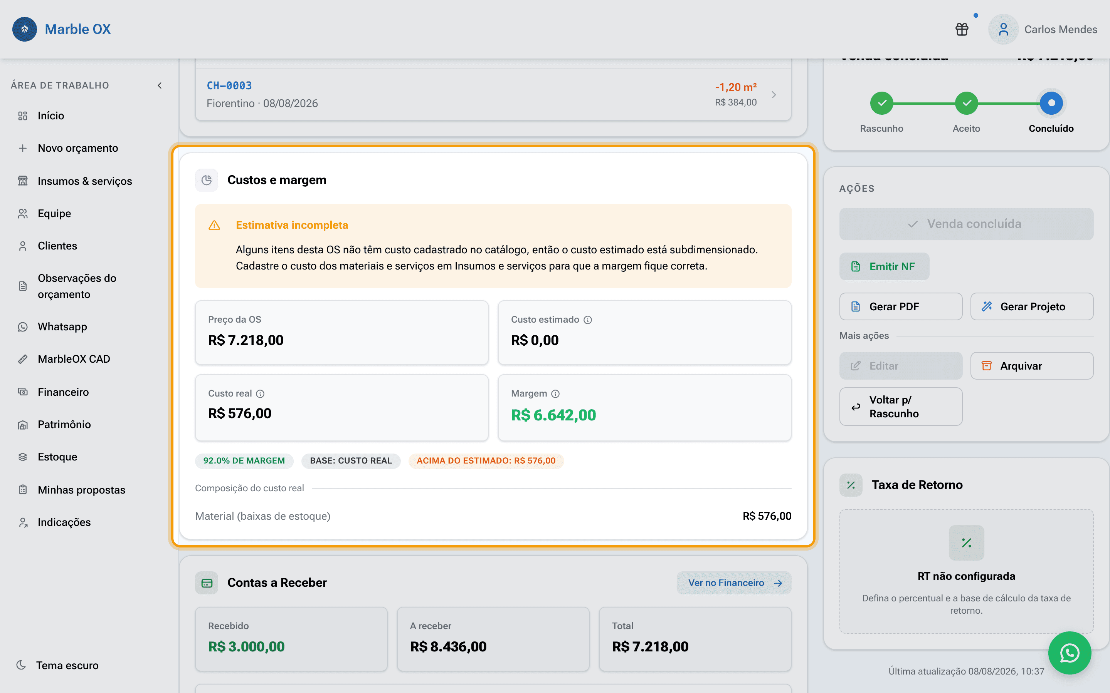Viewport: 1110px width, 693px height.
Task: Click the A receber amount R$ 8.436,00
Action: point(448,647)
